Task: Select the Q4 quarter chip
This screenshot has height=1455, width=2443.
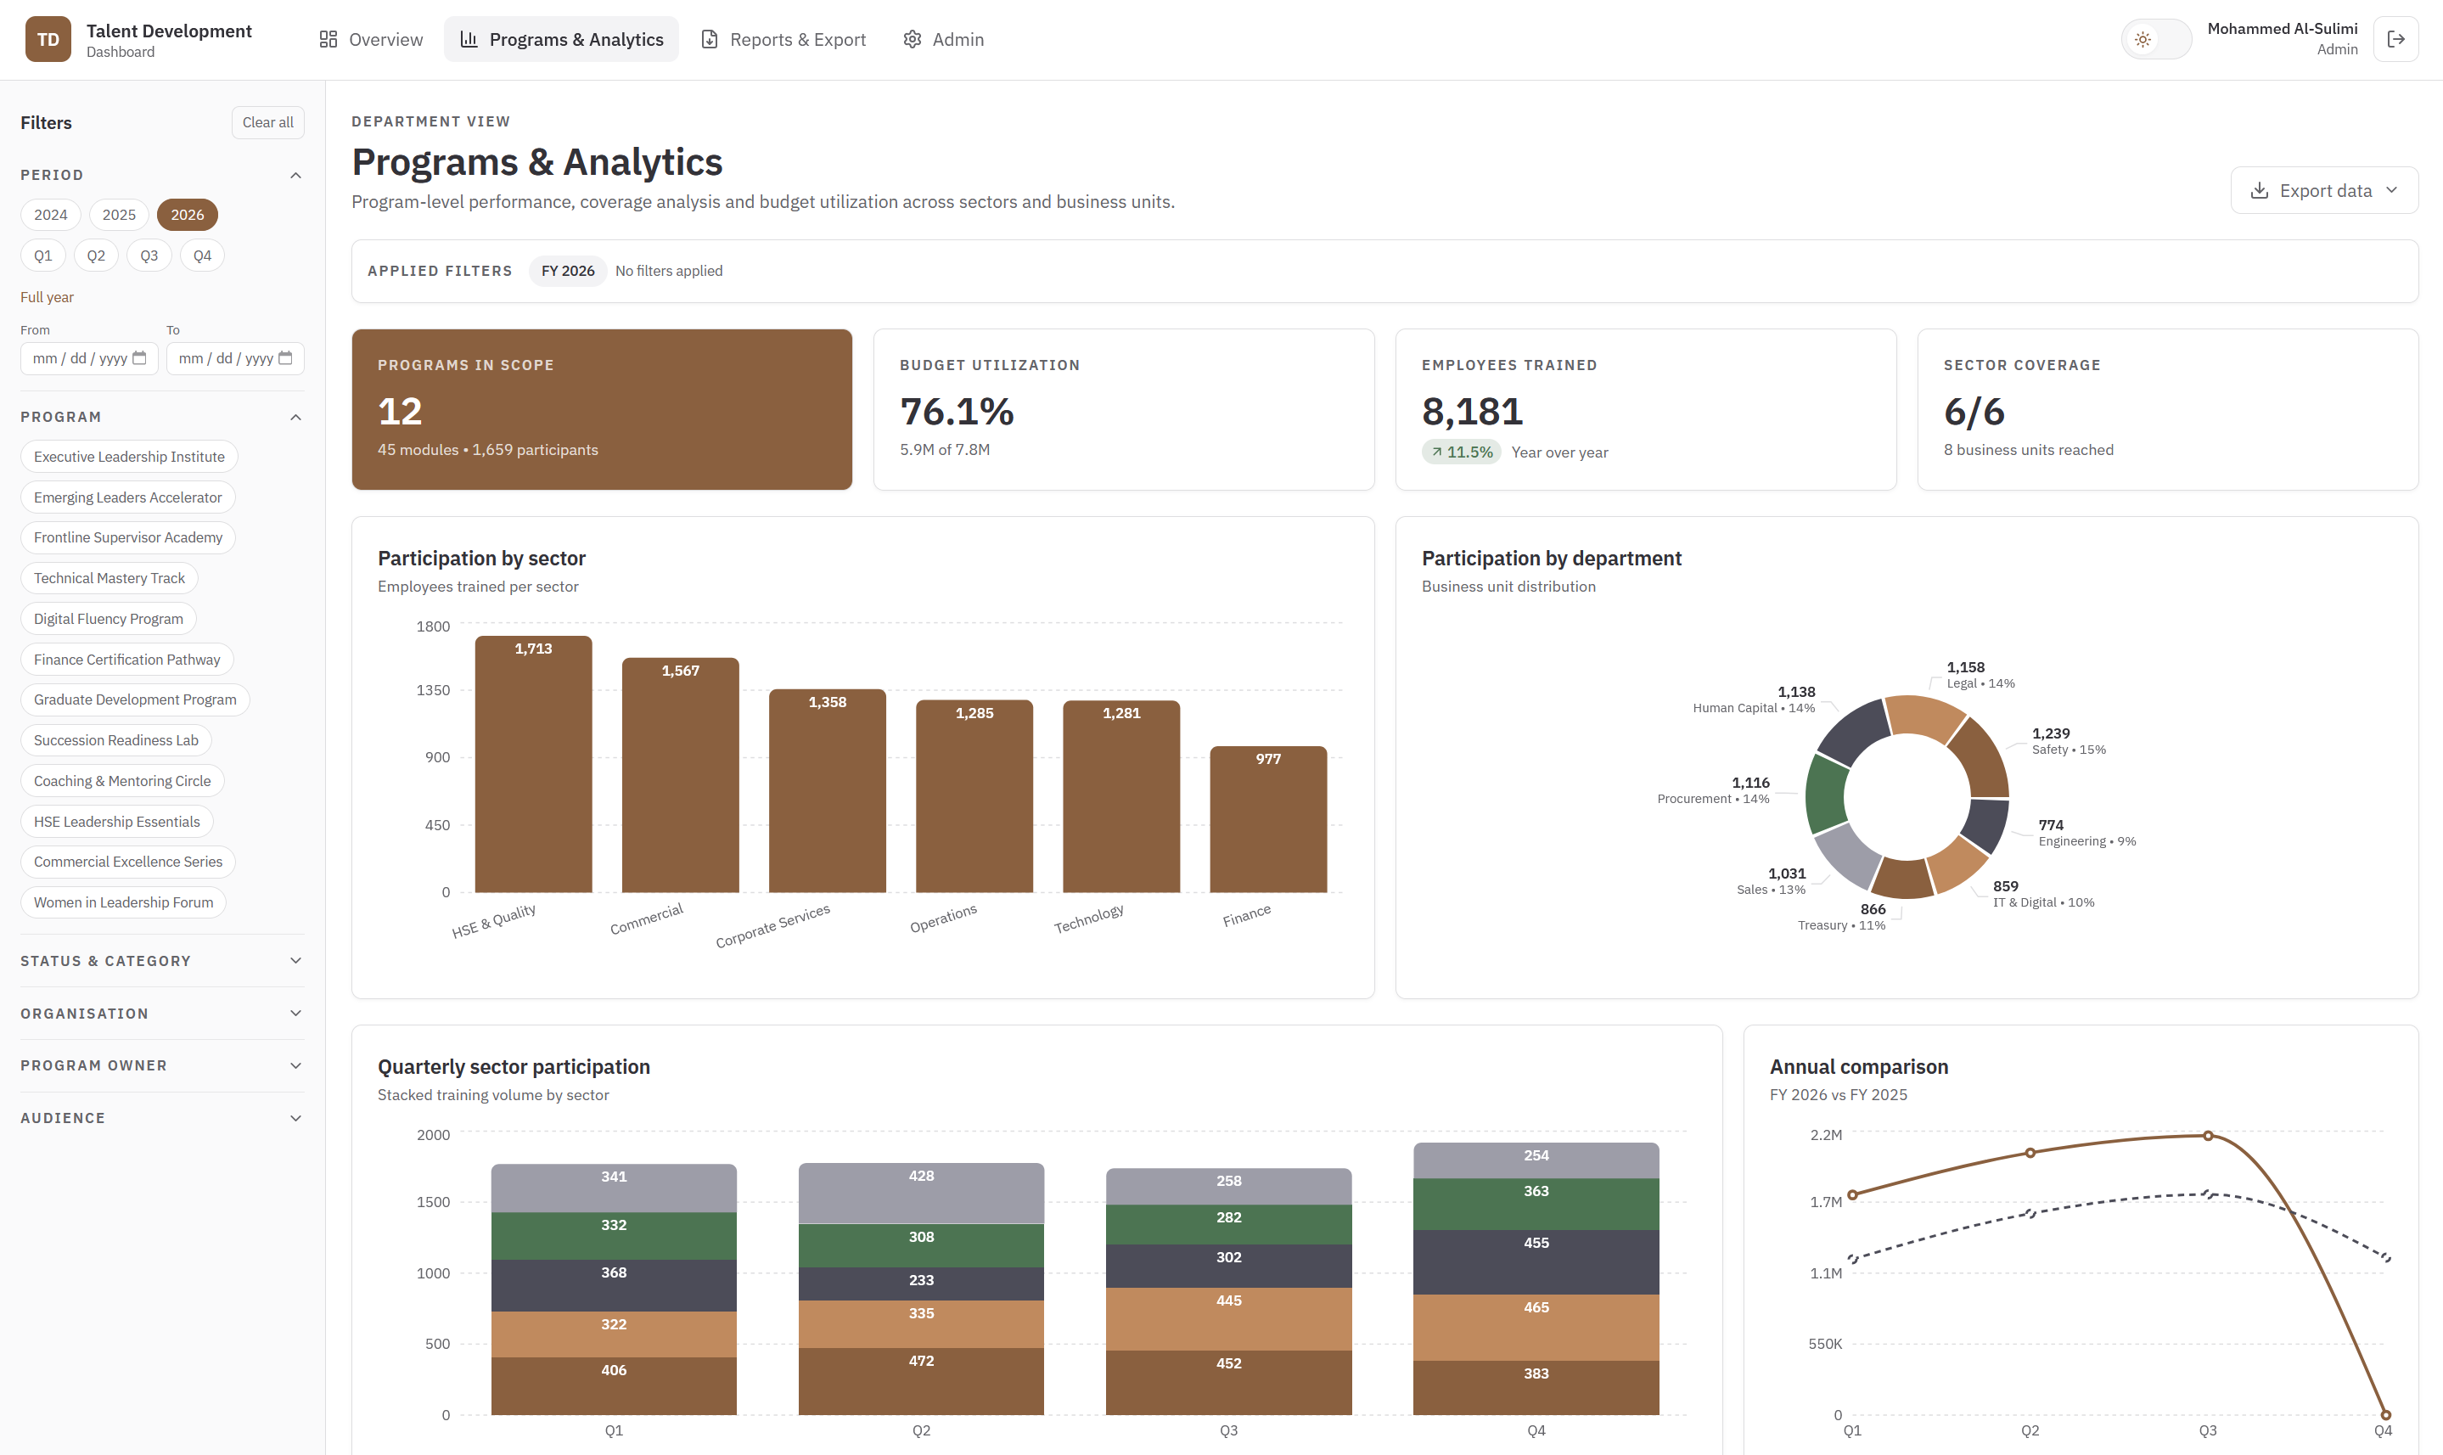Action: coord(202,256)
